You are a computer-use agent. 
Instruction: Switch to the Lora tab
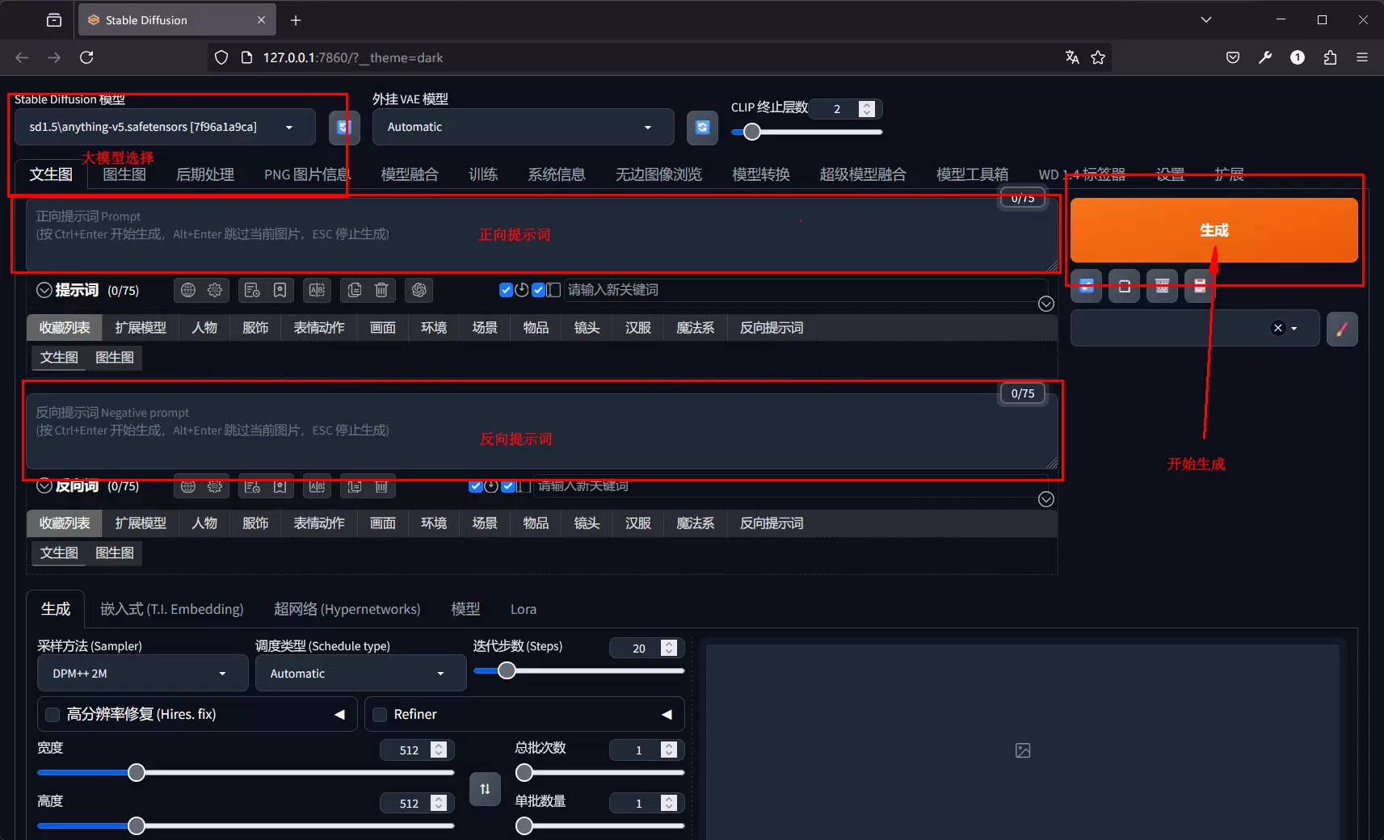(x=523, y=609)
